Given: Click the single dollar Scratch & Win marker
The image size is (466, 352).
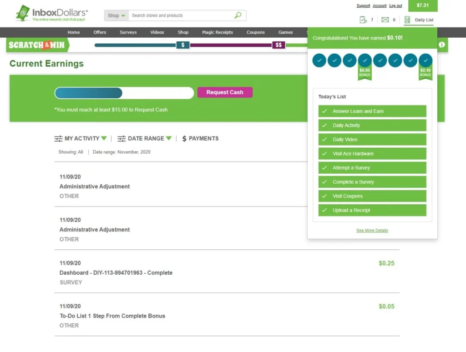Looking at the screenshot, I should [x=183, y=45].
